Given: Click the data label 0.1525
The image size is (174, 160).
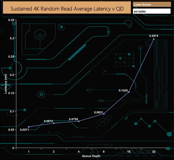Looking at the screenshot, I should click(x=123, y=91).
